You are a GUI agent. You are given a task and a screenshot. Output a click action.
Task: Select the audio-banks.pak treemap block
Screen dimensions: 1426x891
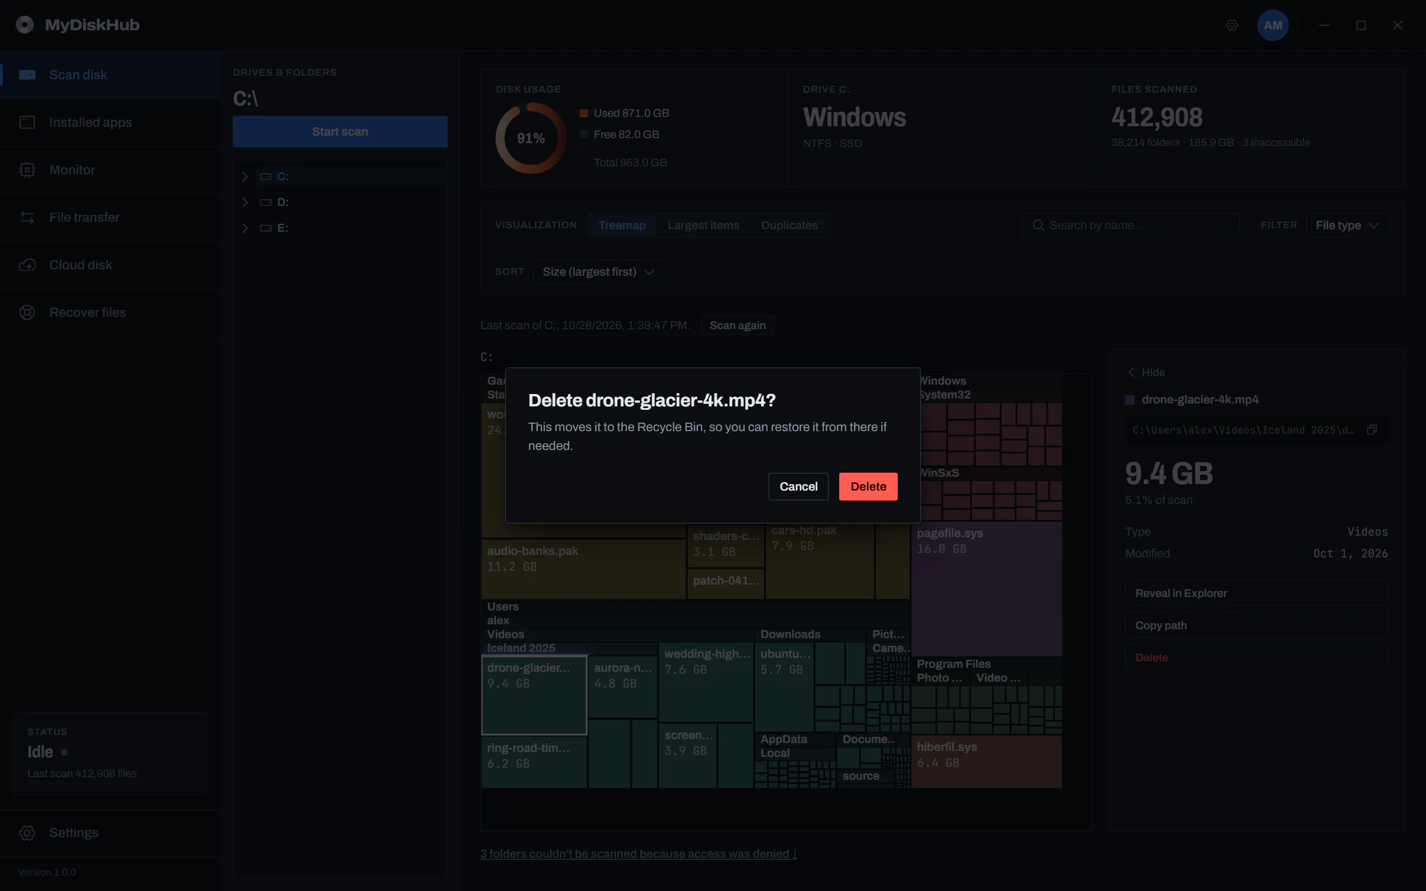[x=583, y=569]
